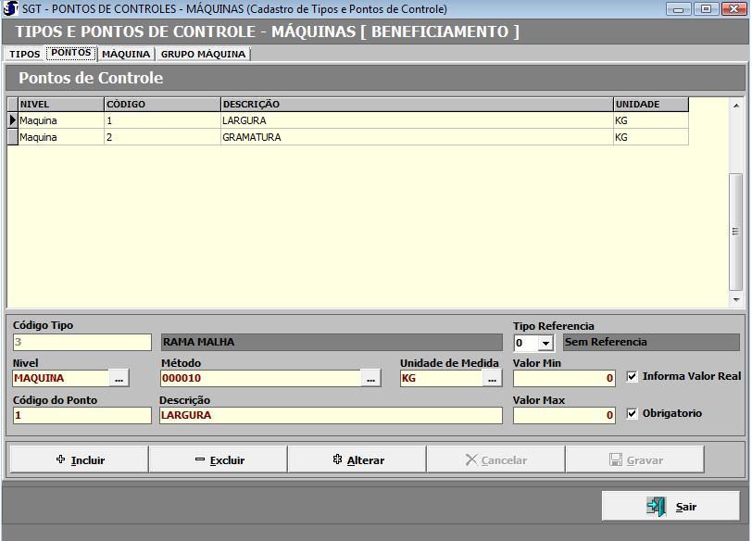752x541 pixels.
Task: Switch to the MÁQUINA tab
Action: click(x=126, y=54)
